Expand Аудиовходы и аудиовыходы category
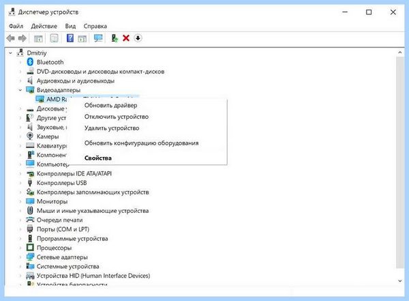 click(x=20, y=81)
